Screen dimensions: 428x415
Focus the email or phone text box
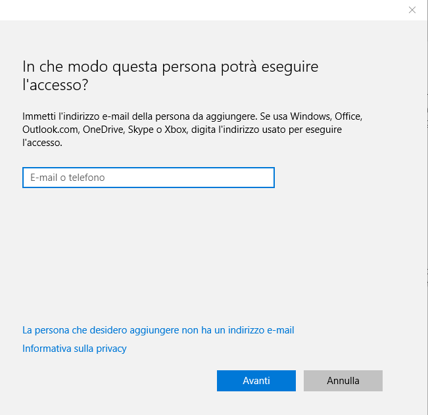pyautogui.click(x=148, y=178)
